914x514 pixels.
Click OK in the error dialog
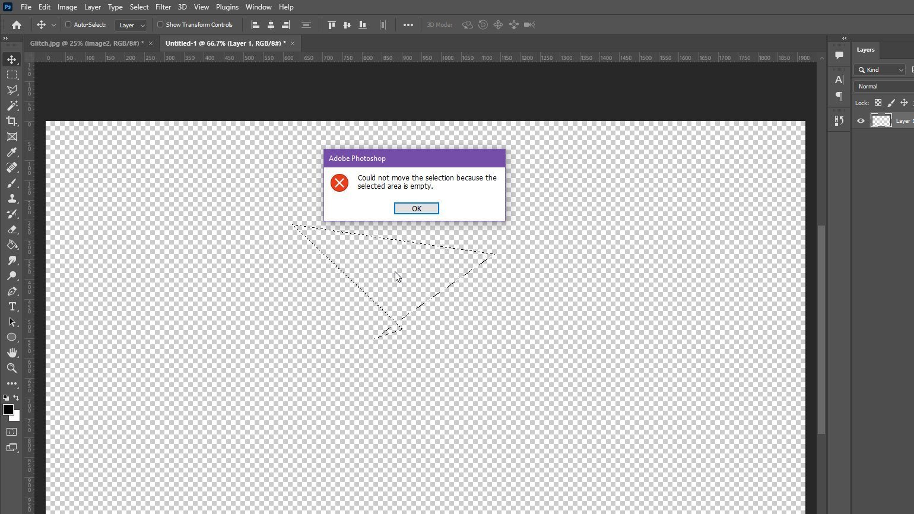[417, 208]
